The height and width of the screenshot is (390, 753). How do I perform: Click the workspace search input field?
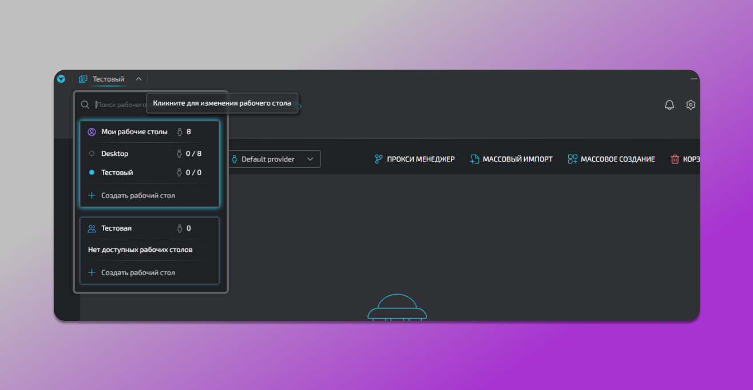(120, 105)
